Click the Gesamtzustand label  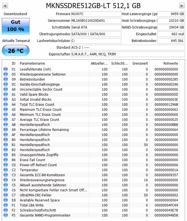tap(15, 14)
